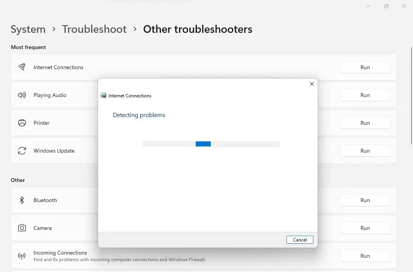
Task: Click the Playing Audio speaker icon
Action: pos(22,95)
